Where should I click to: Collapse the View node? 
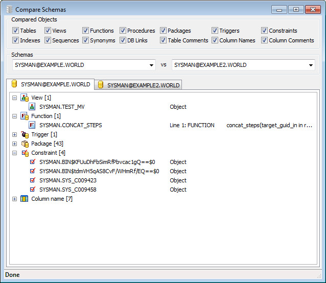(14, 98)
